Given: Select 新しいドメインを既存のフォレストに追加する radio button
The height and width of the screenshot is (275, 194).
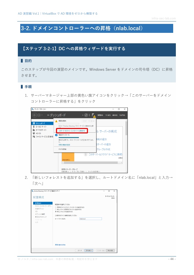Looking at the screenshot, I should coord(56,209).
